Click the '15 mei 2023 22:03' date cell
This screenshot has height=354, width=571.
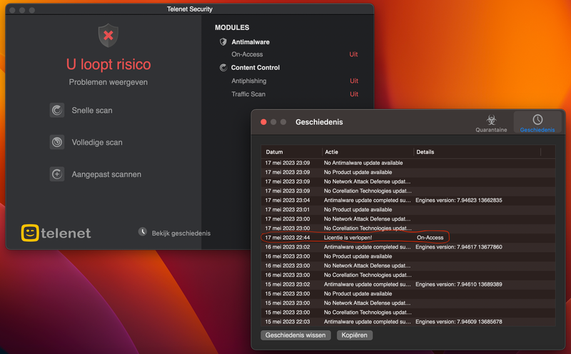click(288, 322)
